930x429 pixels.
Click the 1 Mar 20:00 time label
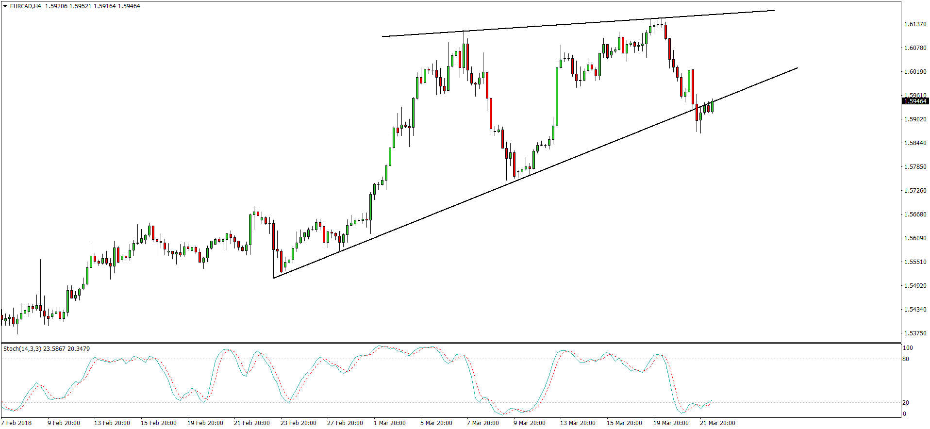390,423
